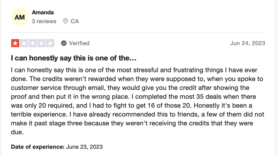The width and height of the screenshot is (278, 156).
Task: Click the final word 'due.' of review
Action: click(x=17, y=132)
